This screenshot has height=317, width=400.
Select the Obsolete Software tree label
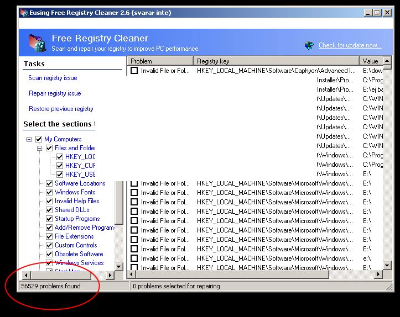coord(79,254)
